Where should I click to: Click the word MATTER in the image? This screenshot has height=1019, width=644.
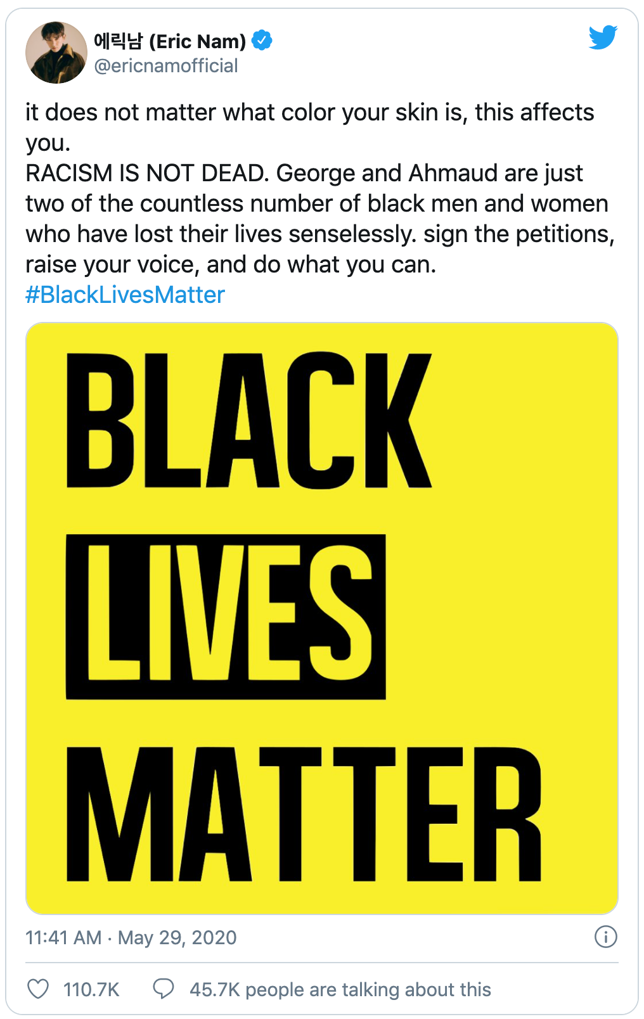pos(304,814)
